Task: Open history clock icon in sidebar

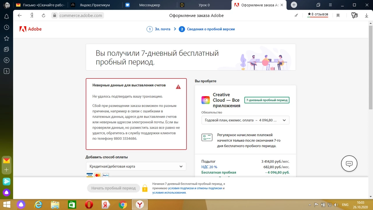Action: coord(6,27)
